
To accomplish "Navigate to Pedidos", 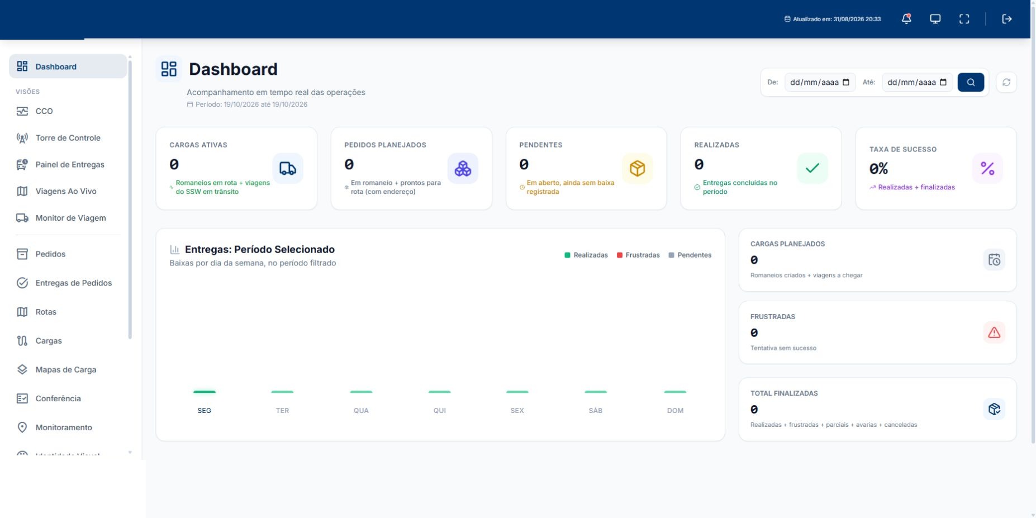I will tap(68, 254).
